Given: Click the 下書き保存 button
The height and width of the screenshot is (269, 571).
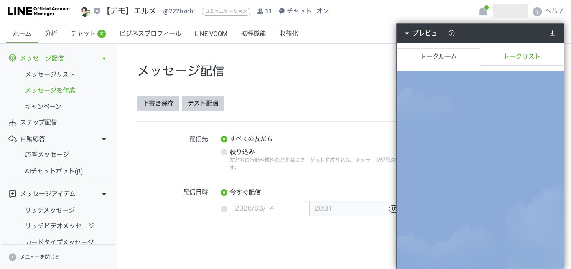Looking at the screenshot, I should 158,104.
